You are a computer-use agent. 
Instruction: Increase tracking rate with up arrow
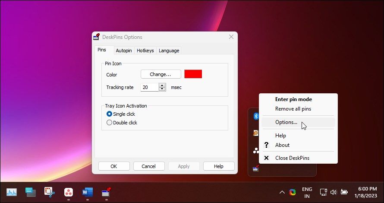162,86
